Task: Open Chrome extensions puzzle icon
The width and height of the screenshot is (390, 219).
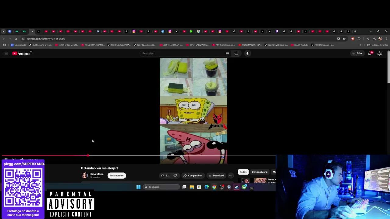Action: (x=359, y=39)
